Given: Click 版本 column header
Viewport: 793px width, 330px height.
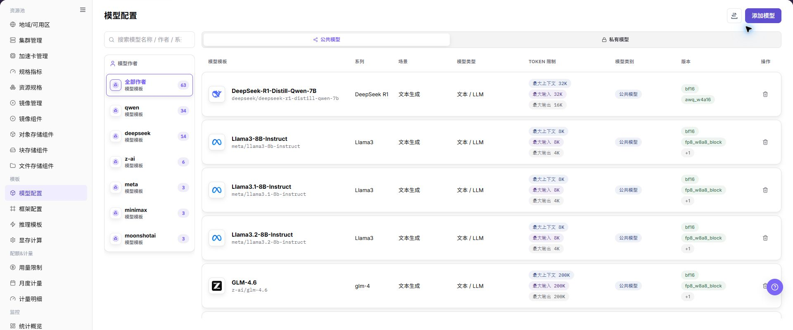Looking at the screenshot, I should pos(686,62).
